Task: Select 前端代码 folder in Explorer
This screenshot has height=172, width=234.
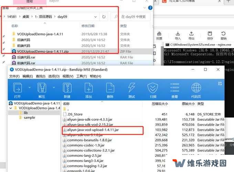Action: [x=23, y=46]
